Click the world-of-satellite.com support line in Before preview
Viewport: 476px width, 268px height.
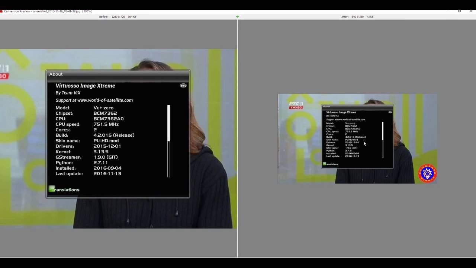click(94, 100)
